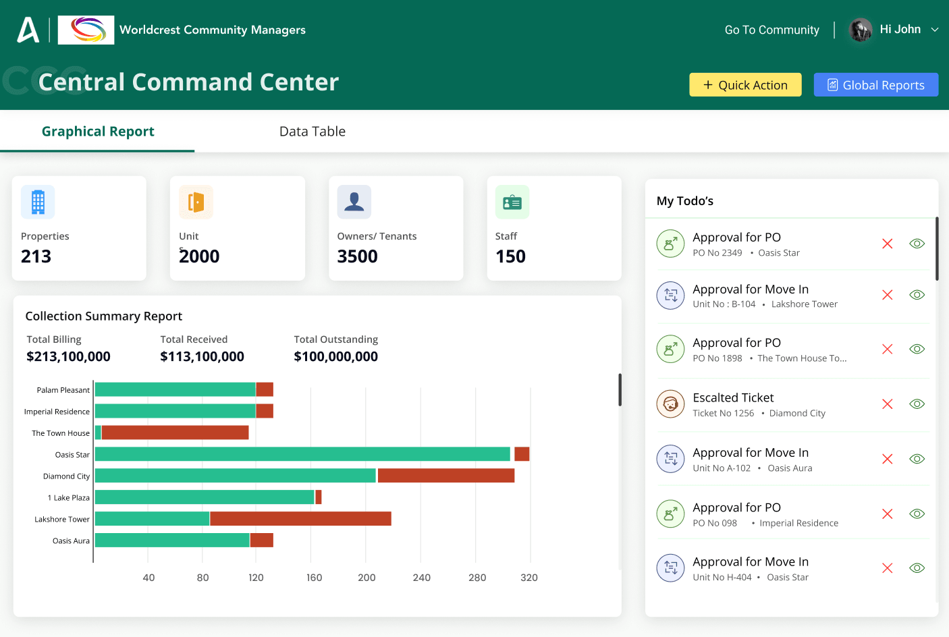Click Total Billing value $213,100,000

point(68,356)
